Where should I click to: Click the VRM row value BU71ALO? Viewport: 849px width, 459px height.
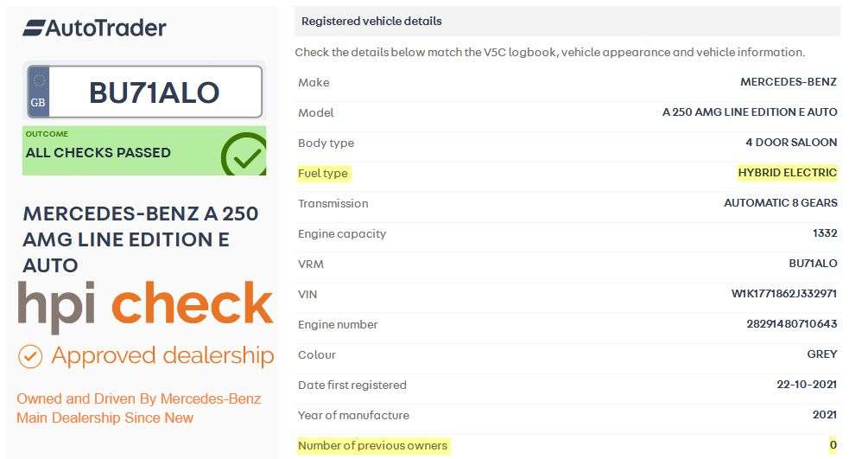(812, 264)
